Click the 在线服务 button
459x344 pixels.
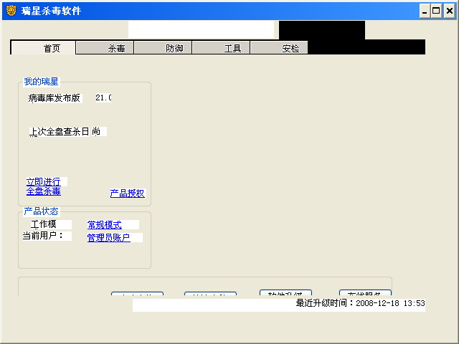(x=365, y=292)
